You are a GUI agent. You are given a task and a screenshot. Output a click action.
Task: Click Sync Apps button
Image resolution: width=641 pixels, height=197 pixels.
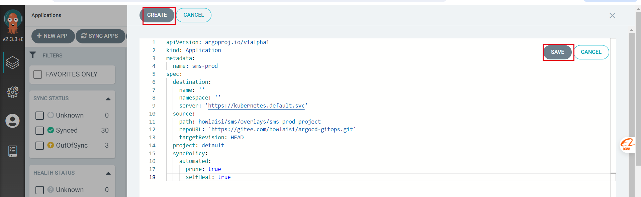tap(100, 36)
